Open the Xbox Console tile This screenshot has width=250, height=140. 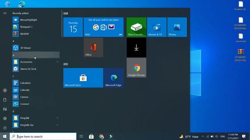pos(136,27)
